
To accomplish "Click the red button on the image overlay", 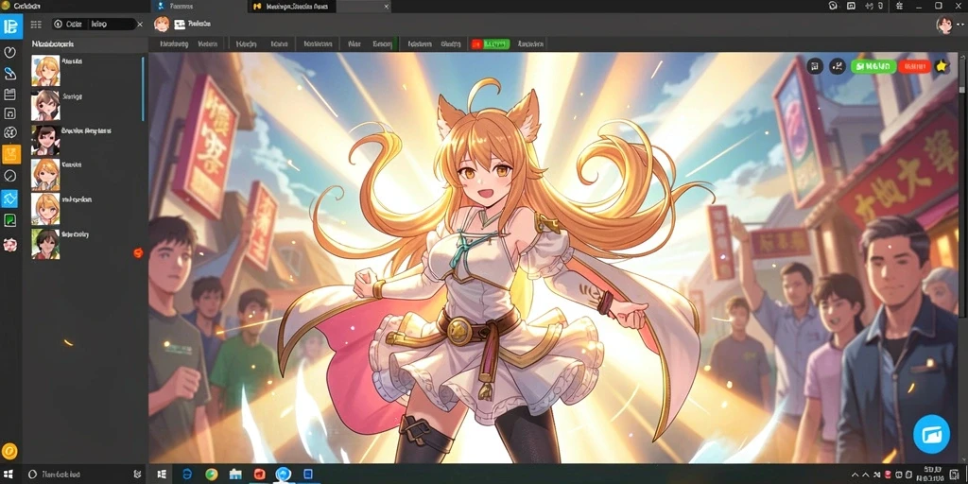I will pyautogui.click(x=914, y=66).
